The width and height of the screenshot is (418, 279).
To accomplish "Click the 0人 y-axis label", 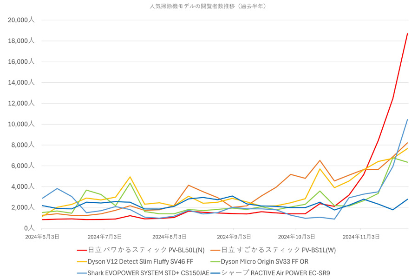I will 29,228.
